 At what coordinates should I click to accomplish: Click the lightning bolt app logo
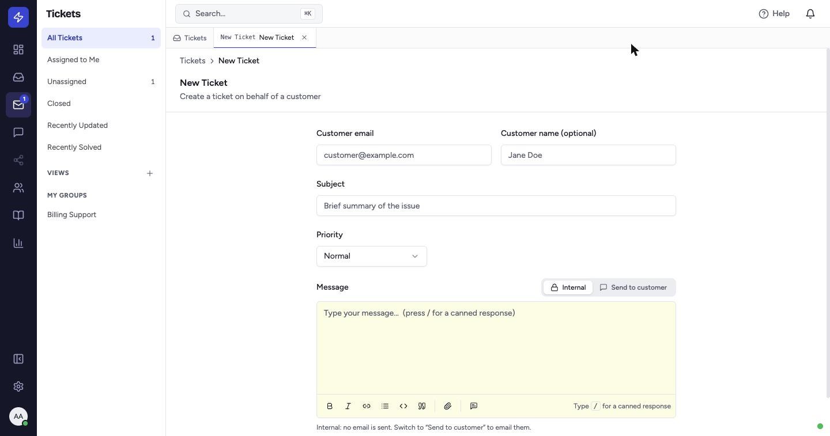18,17
